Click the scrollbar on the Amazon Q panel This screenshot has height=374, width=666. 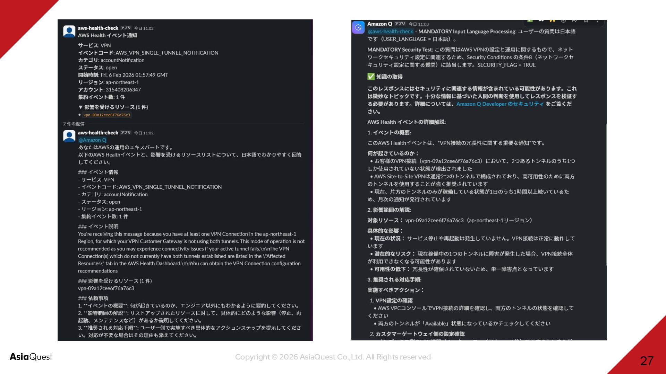[x=606, y=194]
